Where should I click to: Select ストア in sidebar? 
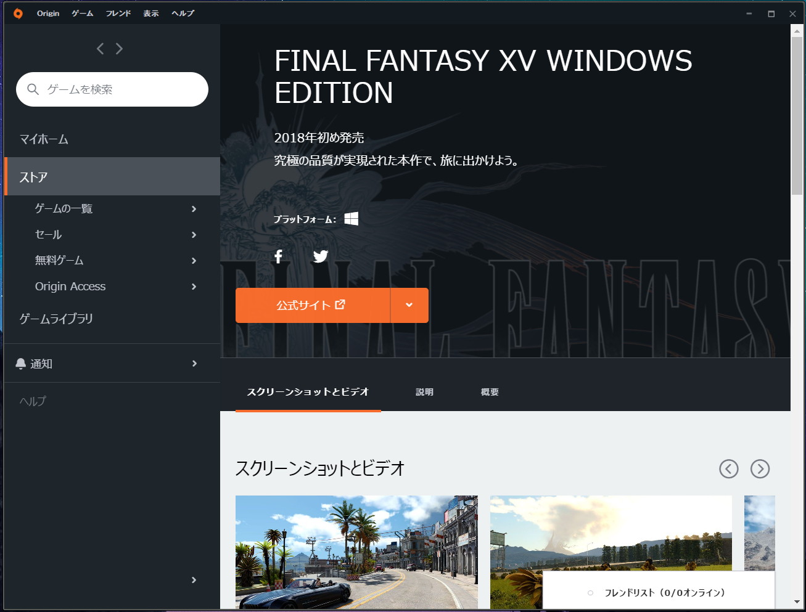(x=112, y=177)
